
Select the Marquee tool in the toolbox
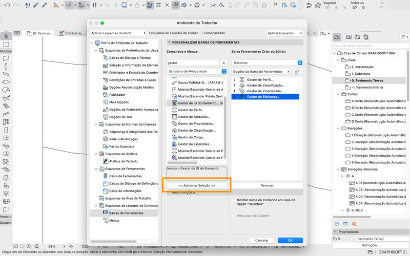[x=6, y=44]
